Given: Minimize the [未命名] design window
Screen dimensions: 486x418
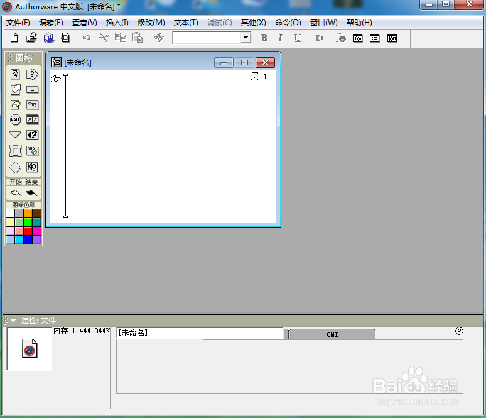Looking at the screenshot, I should [x=224, y=63].
